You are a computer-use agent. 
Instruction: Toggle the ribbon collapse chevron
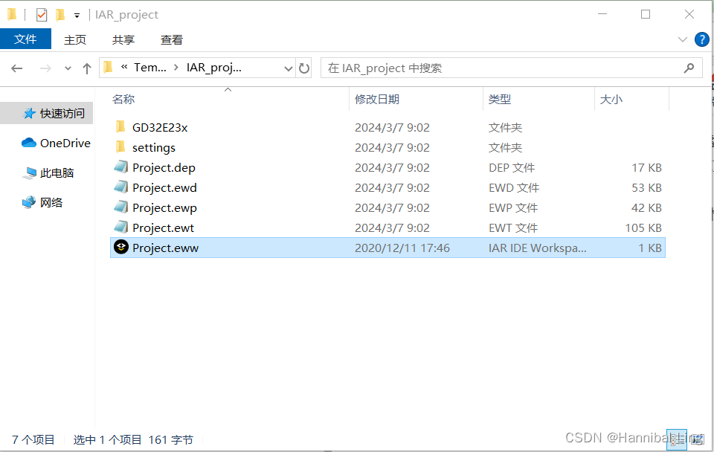tap(682, 39)
